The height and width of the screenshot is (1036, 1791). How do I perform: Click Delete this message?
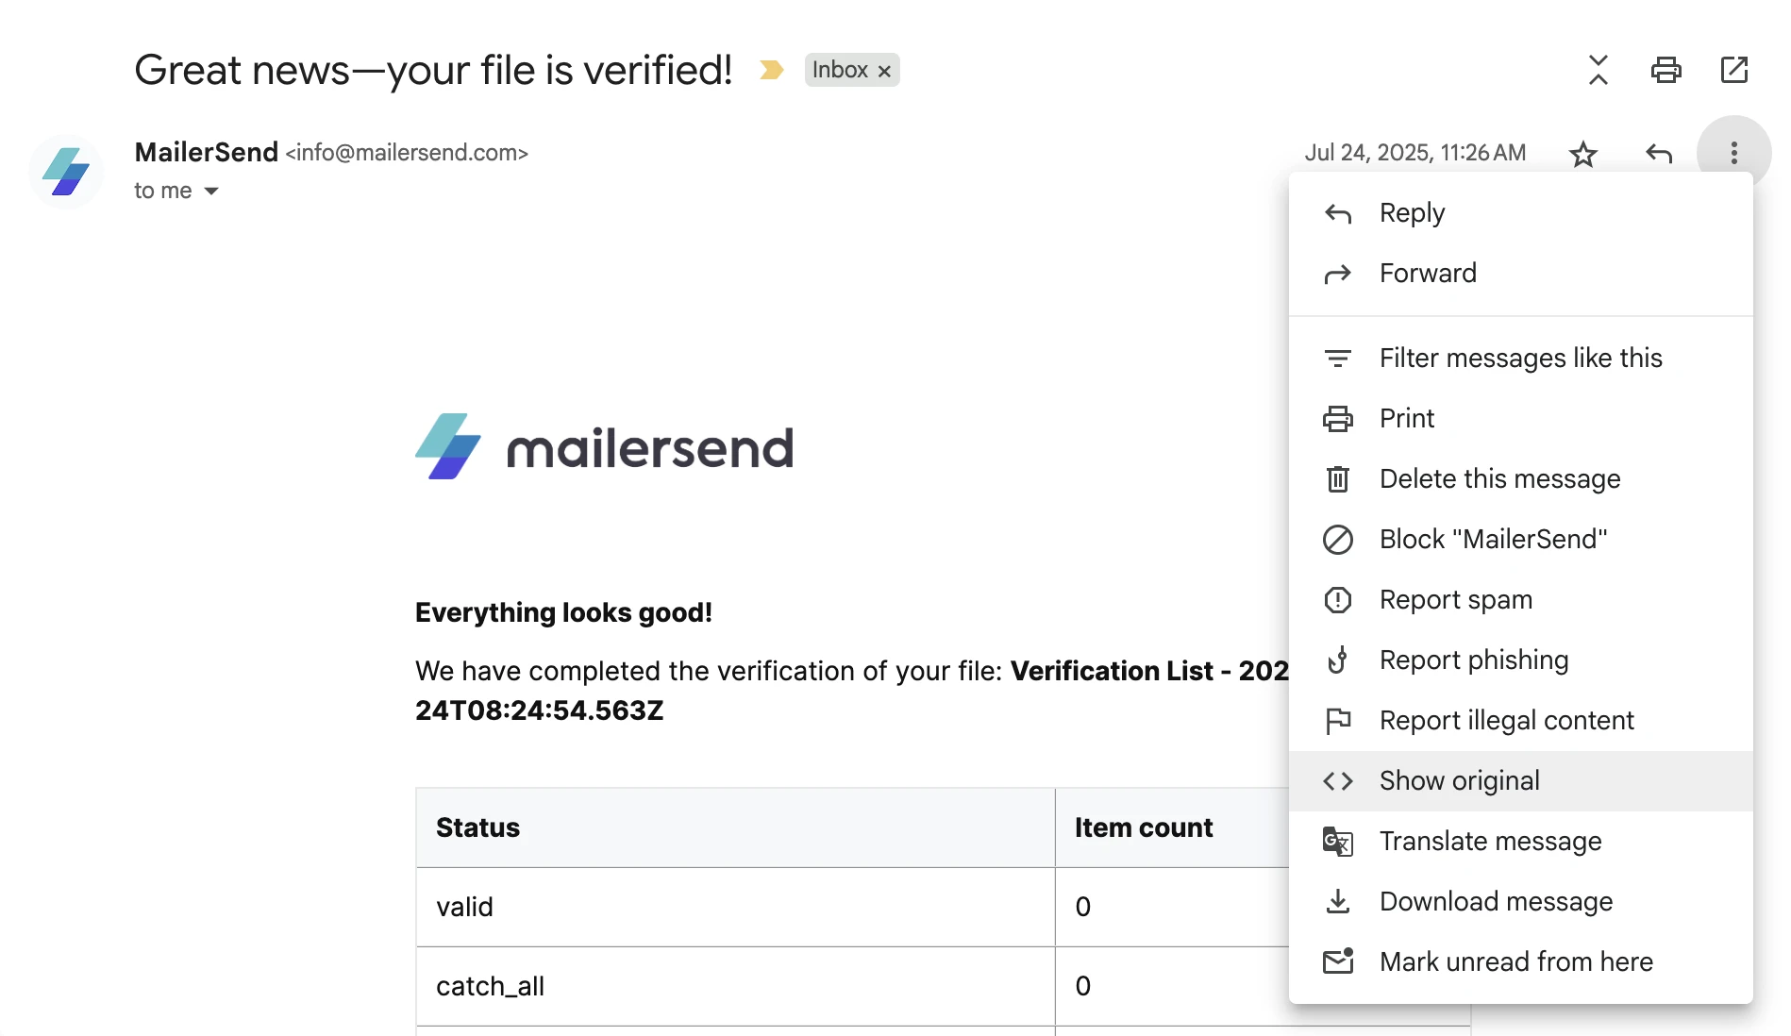tap(1499, 479)
